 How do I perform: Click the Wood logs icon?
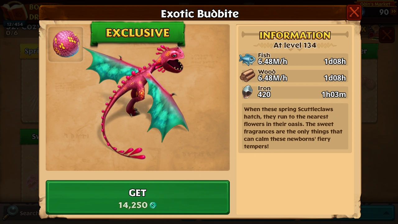click(248, 76)
